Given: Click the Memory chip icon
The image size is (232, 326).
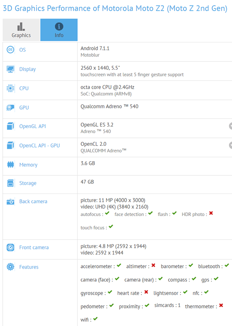Looking at the screenshot, I should point(11,165).
